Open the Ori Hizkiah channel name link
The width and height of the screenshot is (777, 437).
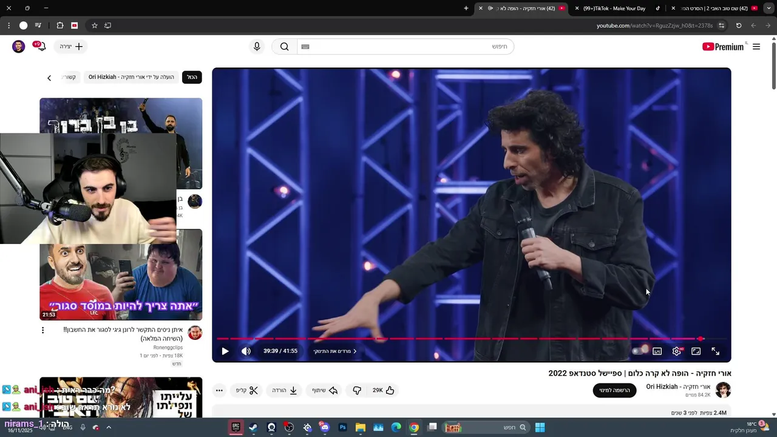click(x=678, y=387)
